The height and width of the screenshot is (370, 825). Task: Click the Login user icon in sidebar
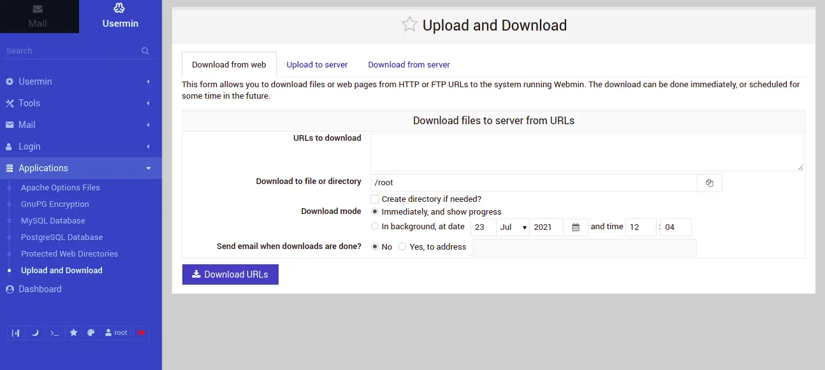pos(9,146)
